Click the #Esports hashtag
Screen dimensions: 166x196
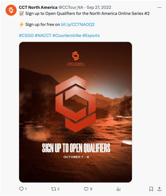91,36
